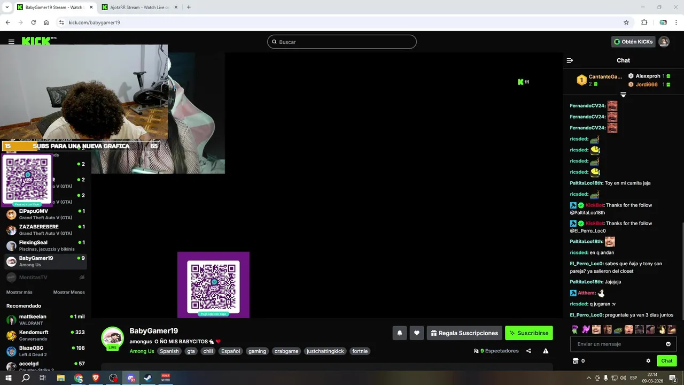
Task: Open mattkeelan recommended channel
Action: click(45, 320)
